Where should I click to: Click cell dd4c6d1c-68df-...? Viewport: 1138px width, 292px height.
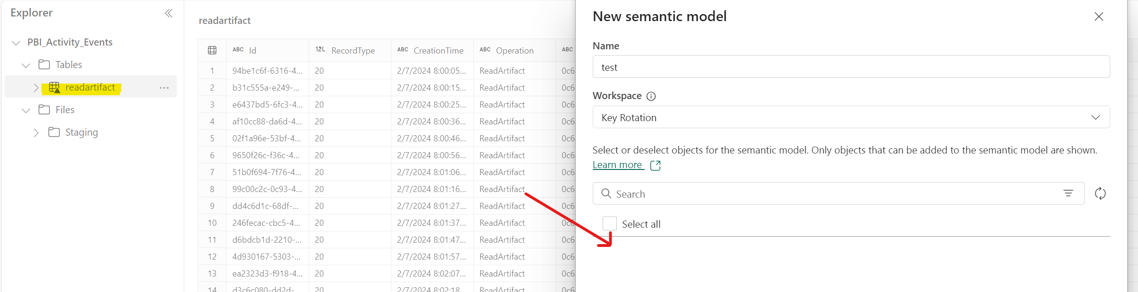point(267,206)
